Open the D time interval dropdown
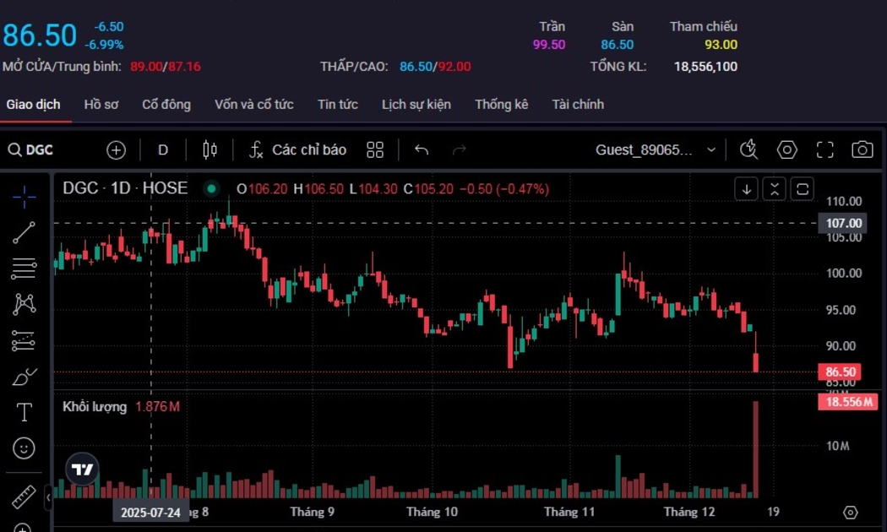Viewport: 887px width, 532px height. point(163,149)
